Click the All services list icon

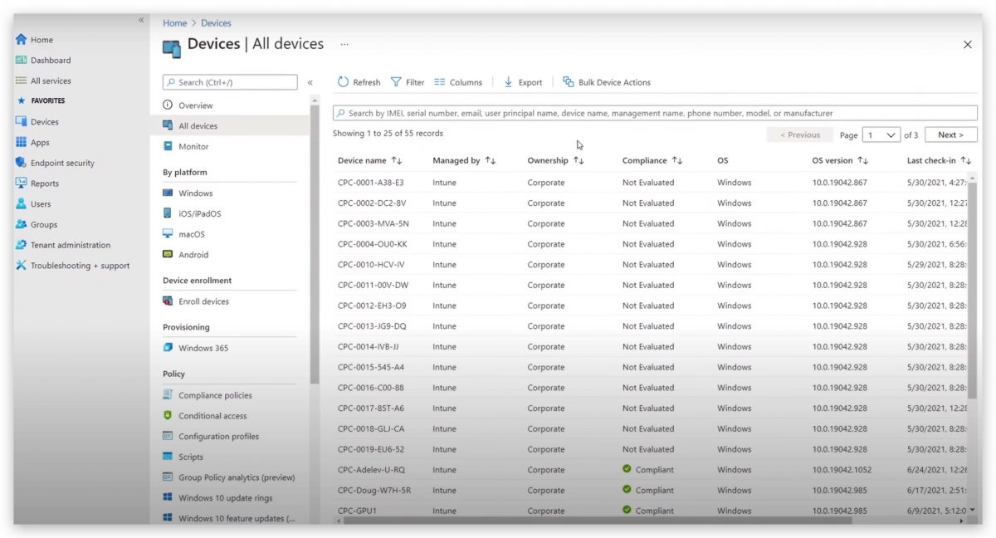point(21,81)
